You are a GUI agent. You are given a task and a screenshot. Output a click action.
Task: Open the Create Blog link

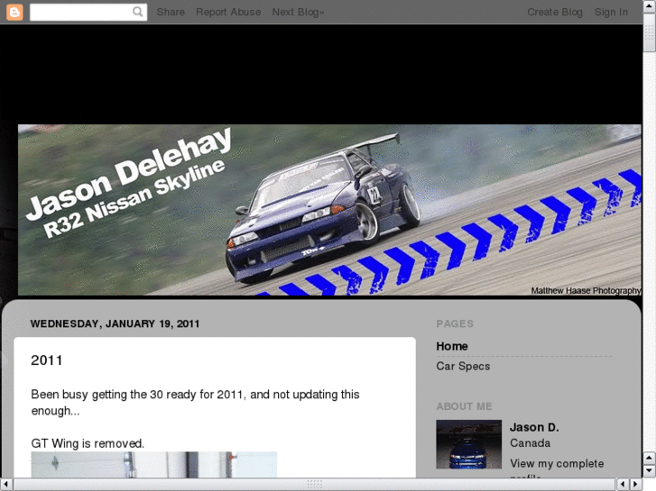click(x=555, y=12)
